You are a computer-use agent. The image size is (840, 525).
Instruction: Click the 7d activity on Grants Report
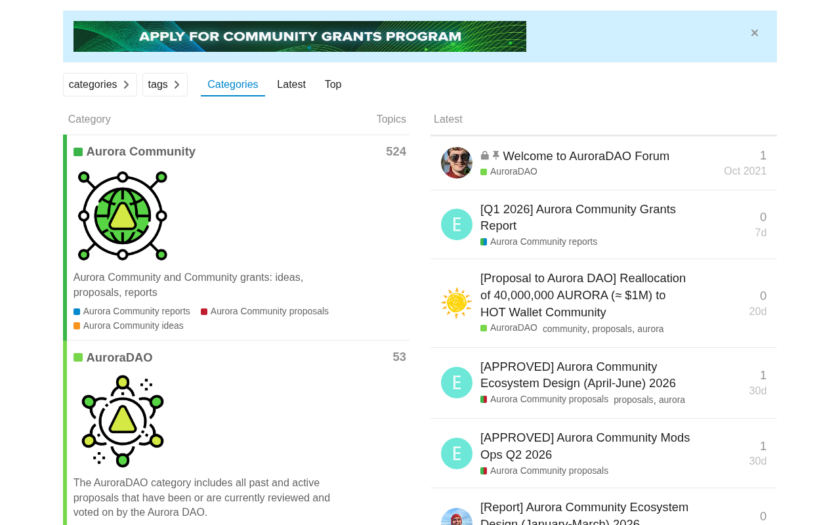(x=761, y=233)
